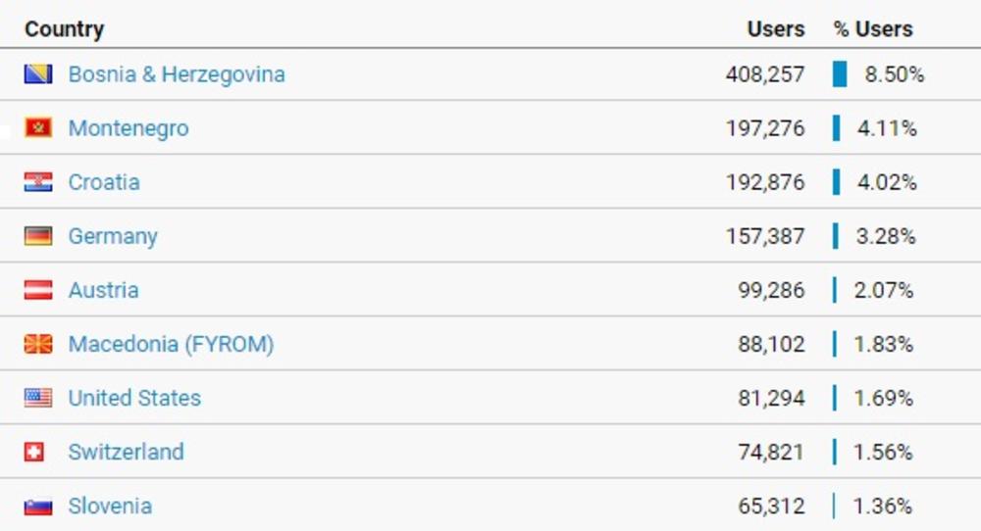Click the Montenegro flag icon
The image size is (981, 531).
[x=38, y=128]
